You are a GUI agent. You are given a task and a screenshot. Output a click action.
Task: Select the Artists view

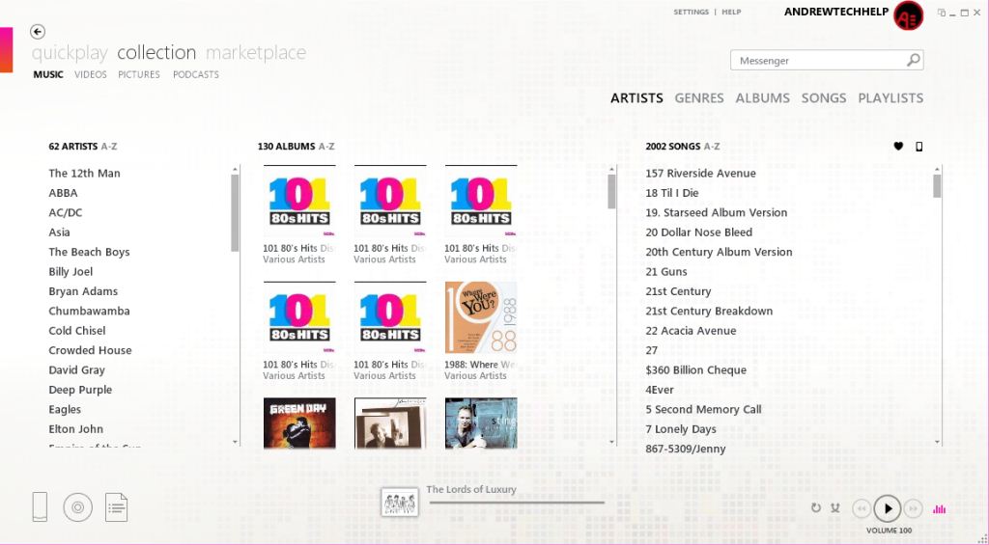[x=636, y=97]
